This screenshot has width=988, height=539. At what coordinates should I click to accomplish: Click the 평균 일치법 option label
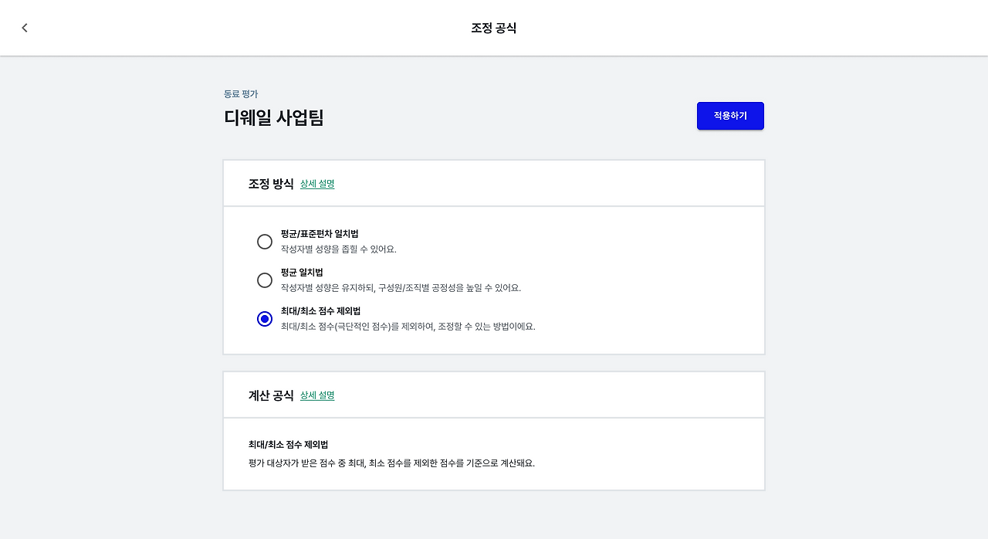pos(302,273)
